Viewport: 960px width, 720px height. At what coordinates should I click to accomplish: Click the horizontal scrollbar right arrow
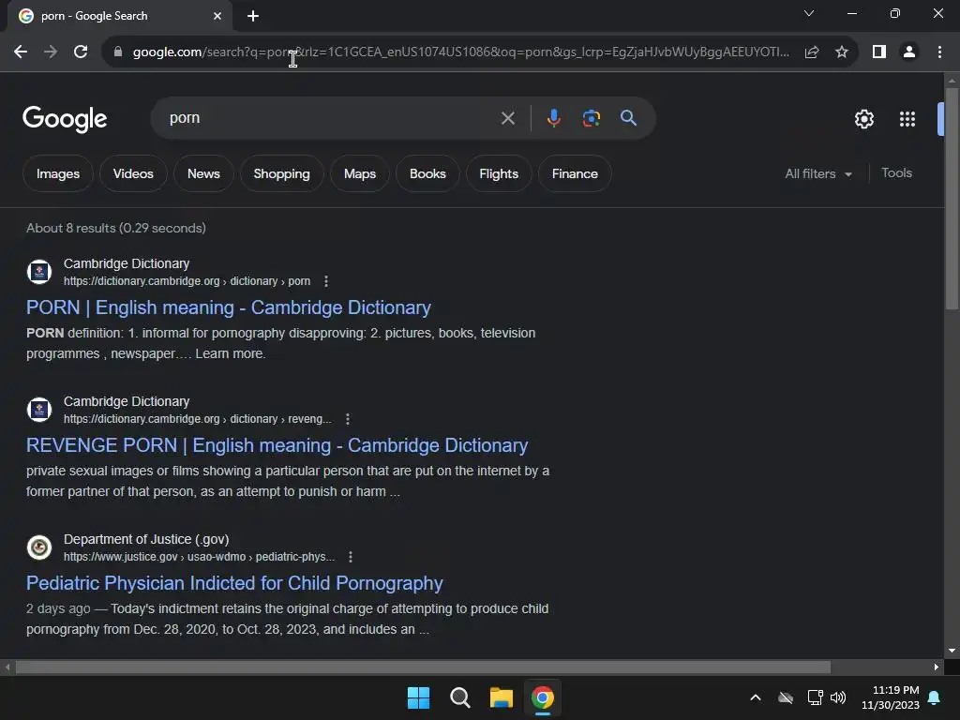coord(937,667)
